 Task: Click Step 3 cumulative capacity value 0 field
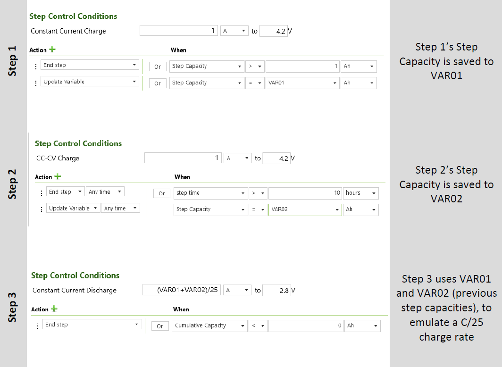click(x=306, y=326)
